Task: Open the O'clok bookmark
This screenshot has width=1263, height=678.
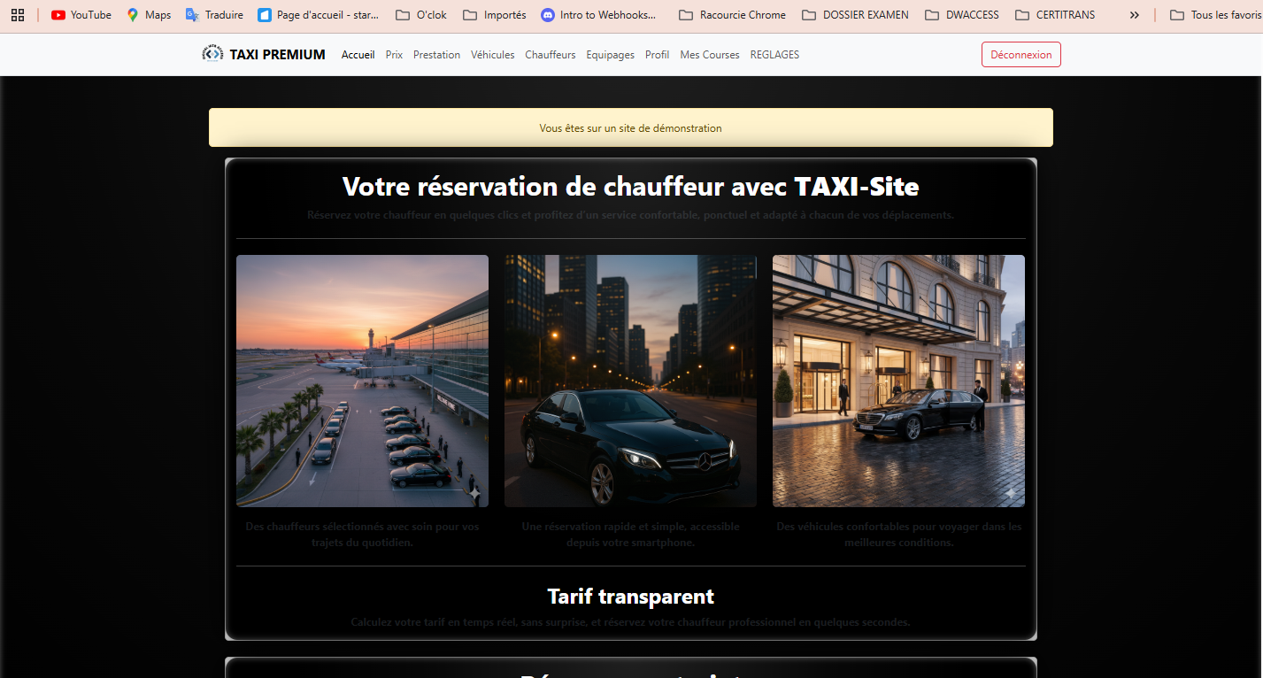Action: tap(420, 14)
